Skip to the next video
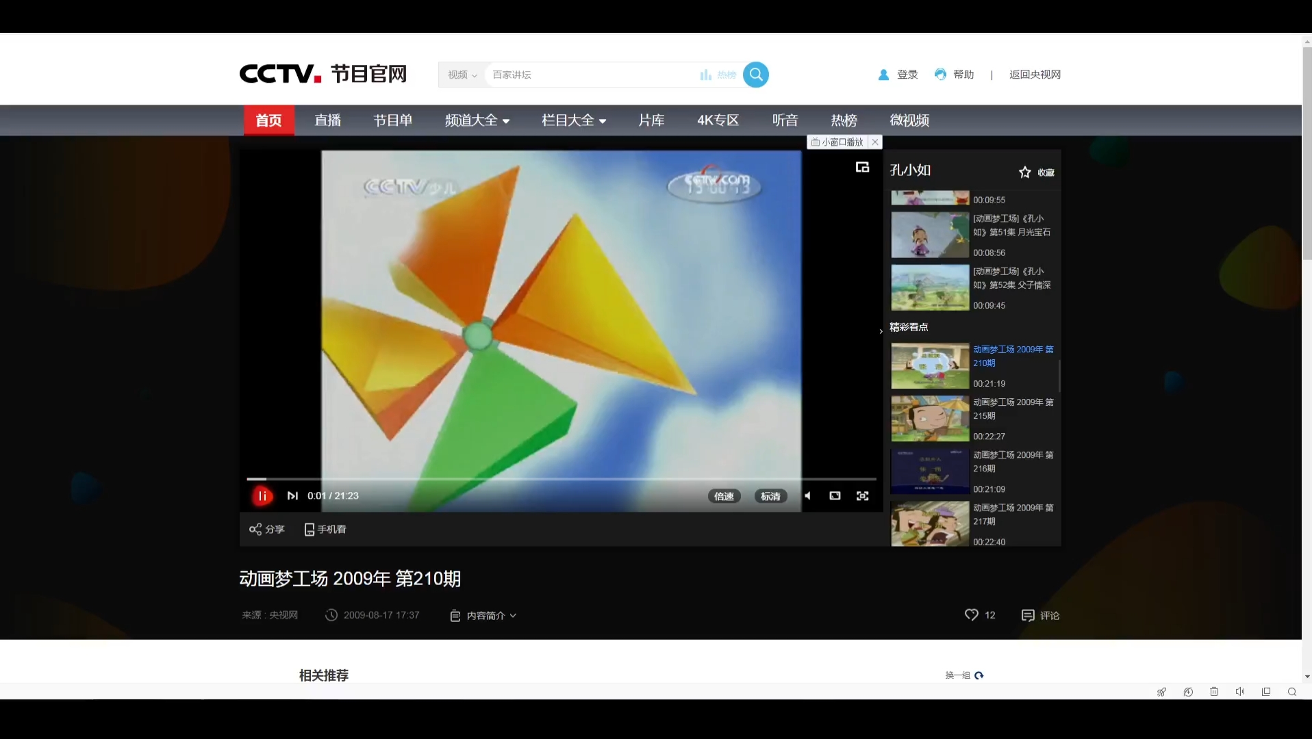Image resolution: width=1312 pixels, height=739 pixels. (x=292, y=496)
